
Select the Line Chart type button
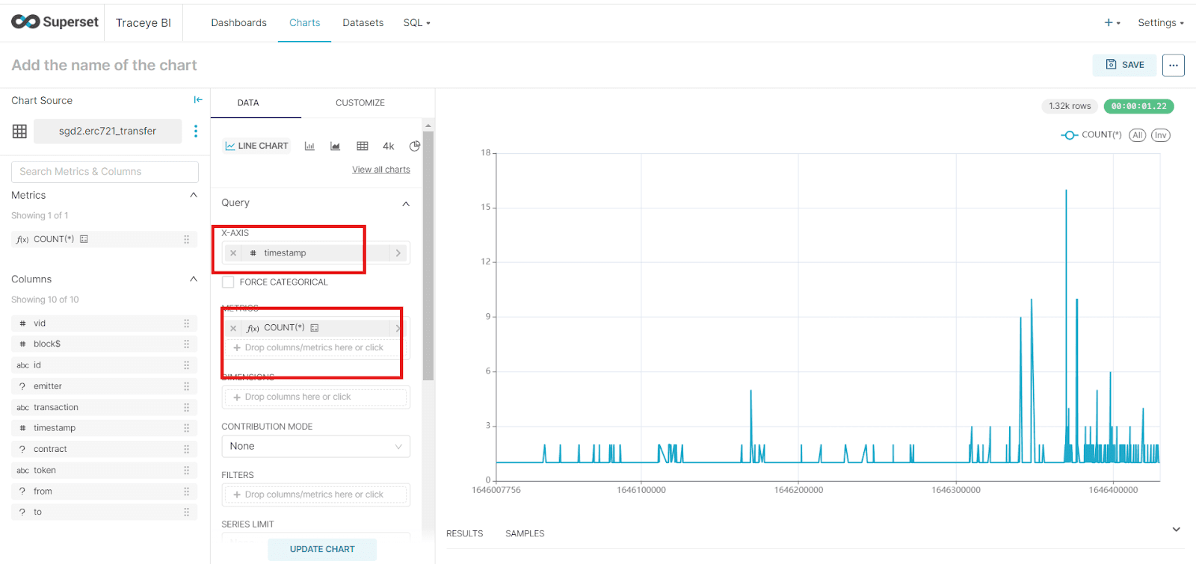click(257, 146)
